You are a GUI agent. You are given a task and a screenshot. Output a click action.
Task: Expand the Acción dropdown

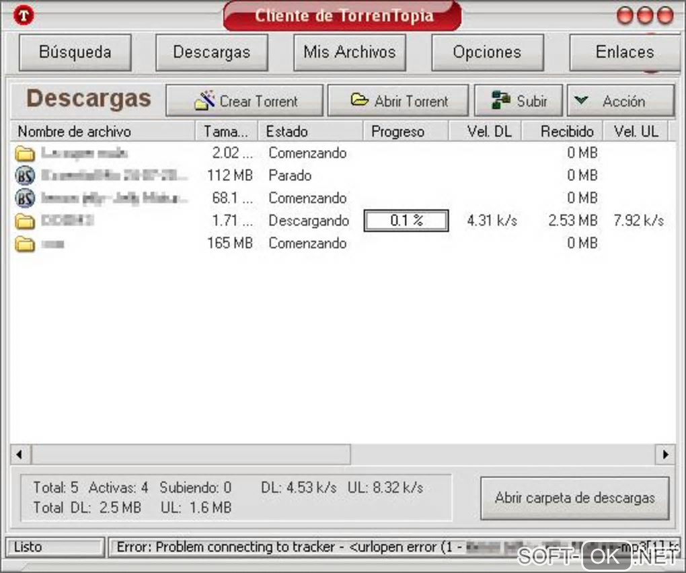click(621, 101)
